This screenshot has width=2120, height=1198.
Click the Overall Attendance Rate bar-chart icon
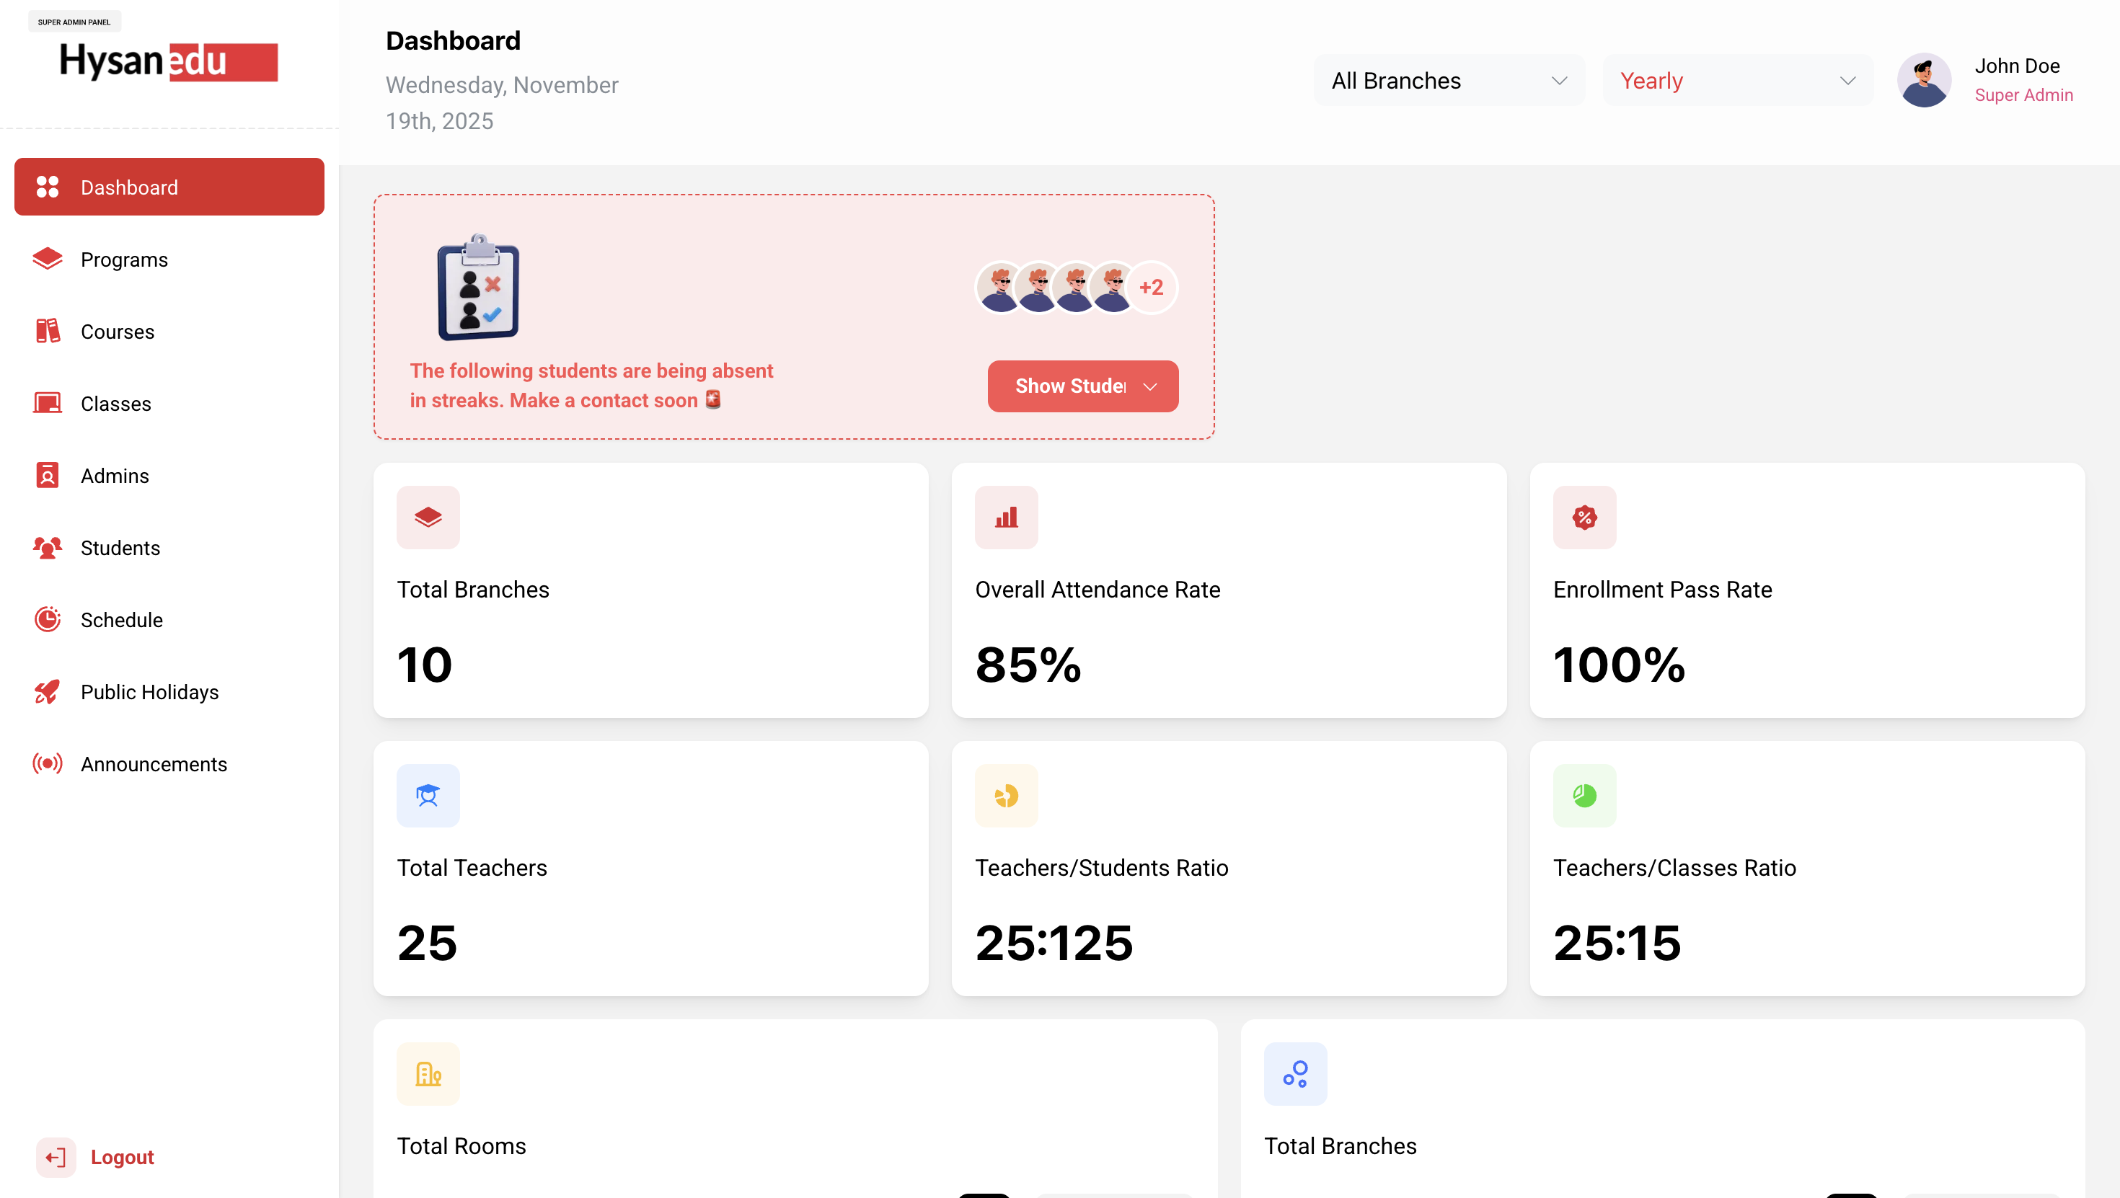pyautogui.click(x=1006, y=518)
